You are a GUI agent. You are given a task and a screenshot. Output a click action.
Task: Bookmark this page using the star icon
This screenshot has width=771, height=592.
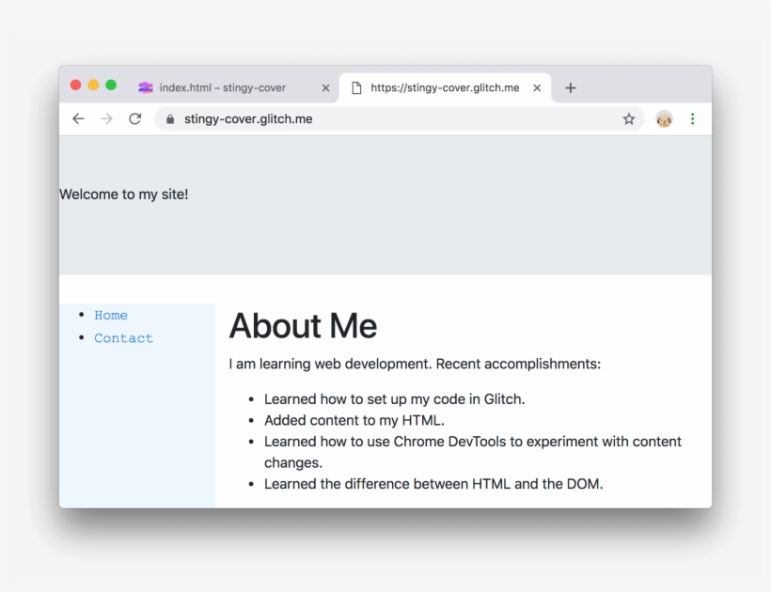tap(628, 118)
